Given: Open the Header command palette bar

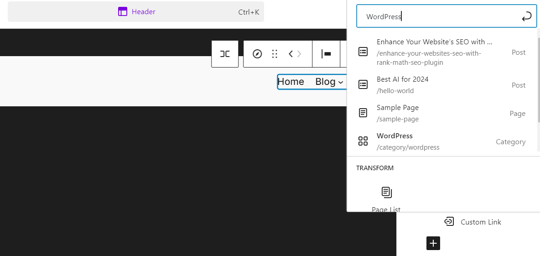Looking at the screenshot, I should [136, 12].
